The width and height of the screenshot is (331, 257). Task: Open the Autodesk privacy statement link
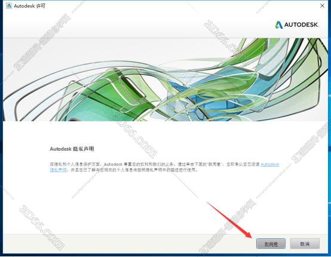[x=270, y=164]
